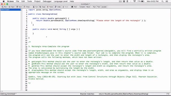Click the main method signature line
The height and width of the screenshot is (96, 171).
tap(56, 29)
